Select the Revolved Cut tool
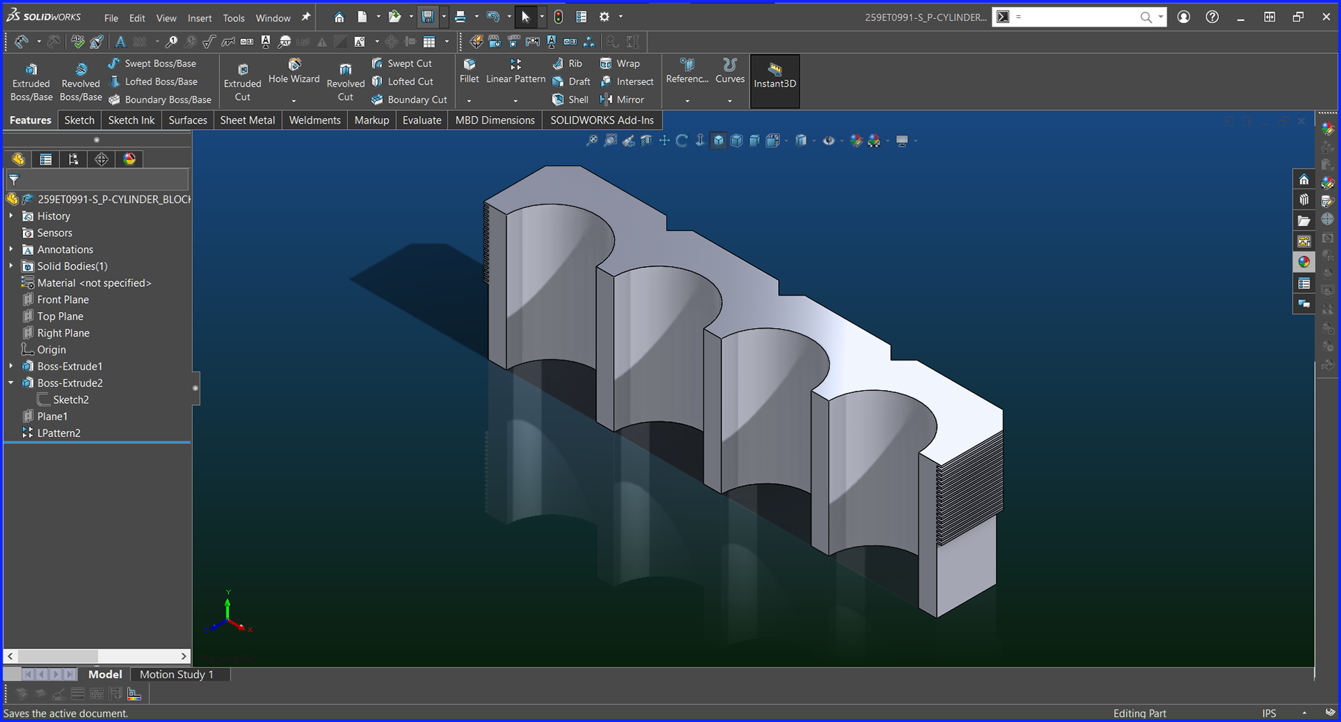1341x722 pixels. [346, 82]
